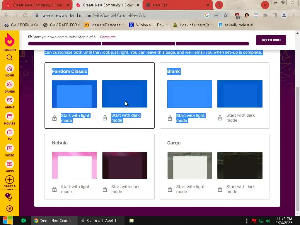The height and width of the screenshot is (225, 300).
Task: Select Nebula light mode thumbnail
Action: [74, 165]
